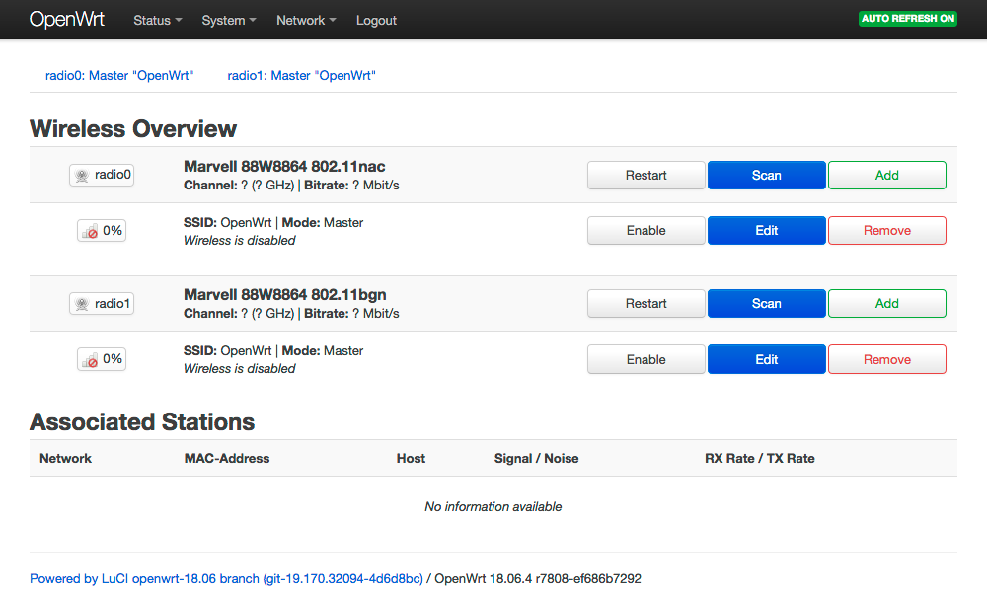
Task: Add a wireless network to radio0
Action: coord(887,175)
